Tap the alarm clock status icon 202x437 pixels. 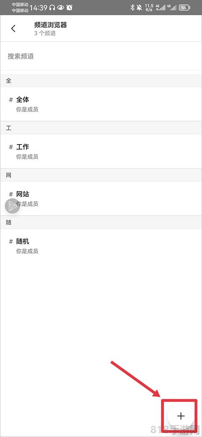(69, 8)
